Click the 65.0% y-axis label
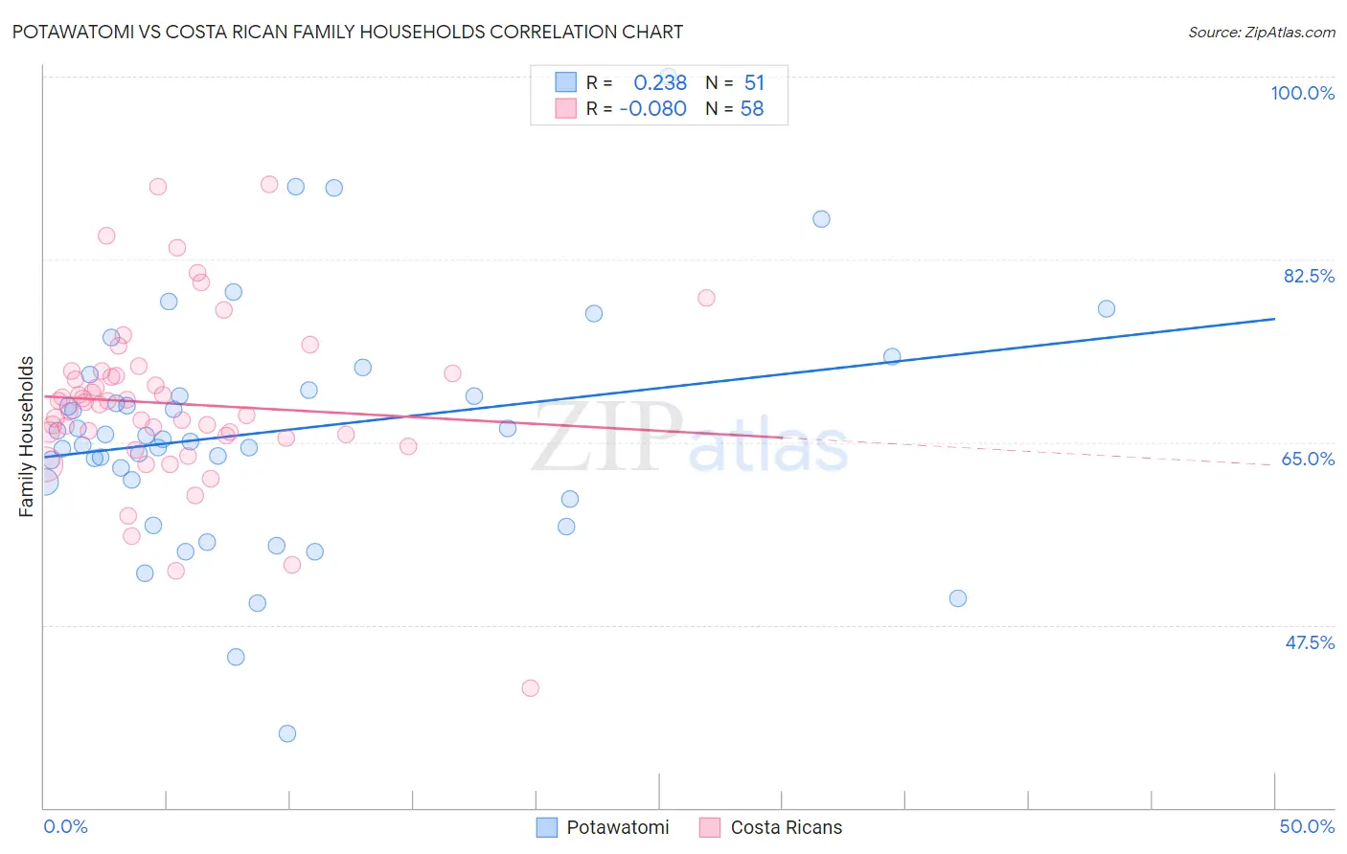The image size is (1347, 854). pyautogui.click(x=1309, y=459)
